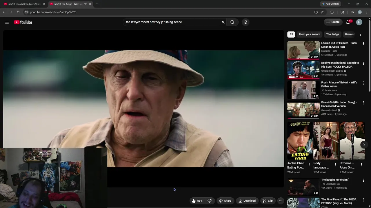The image size is (371, 208).
Task: Open options for Finest Girl video
Action: 363,103
